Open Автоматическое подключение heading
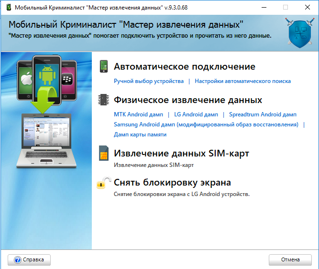 [184, 67]
